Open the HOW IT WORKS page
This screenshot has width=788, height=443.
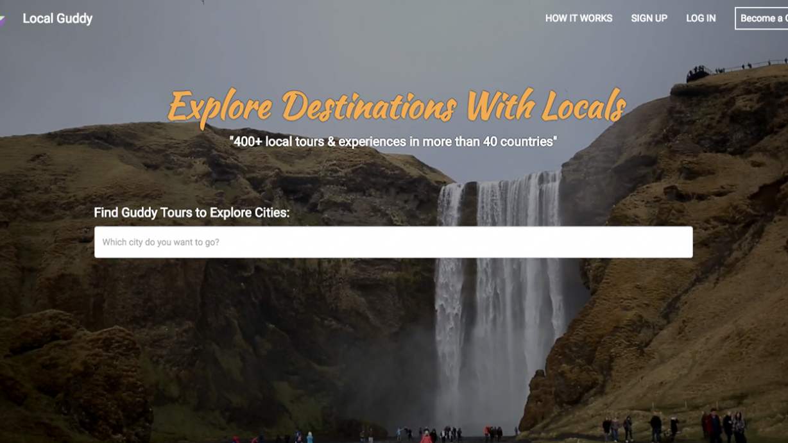click(578, 19)
